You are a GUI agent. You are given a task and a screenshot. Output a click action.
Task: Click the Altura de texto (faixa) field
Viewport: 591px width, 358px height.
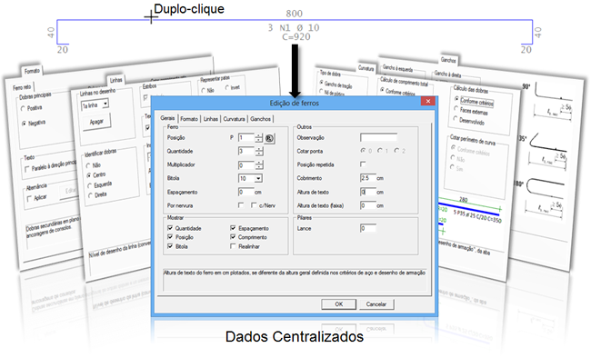(x=368, y=205)
